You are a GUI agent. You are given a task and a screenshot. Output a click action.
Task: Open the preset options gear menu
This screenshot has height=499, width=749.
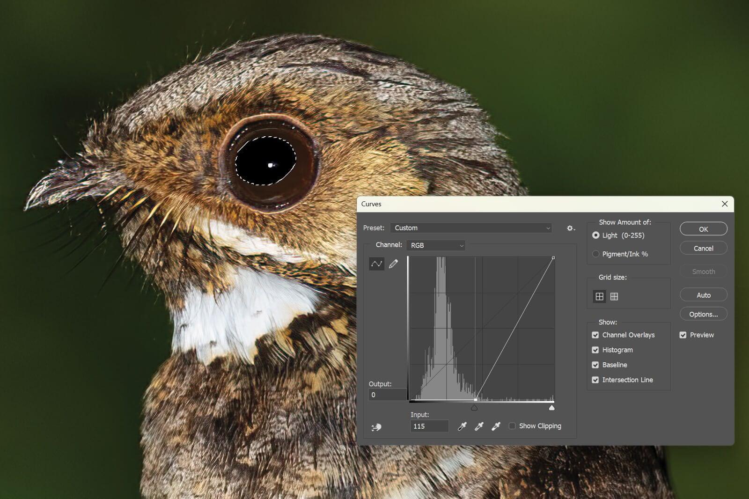pos(570,228)
